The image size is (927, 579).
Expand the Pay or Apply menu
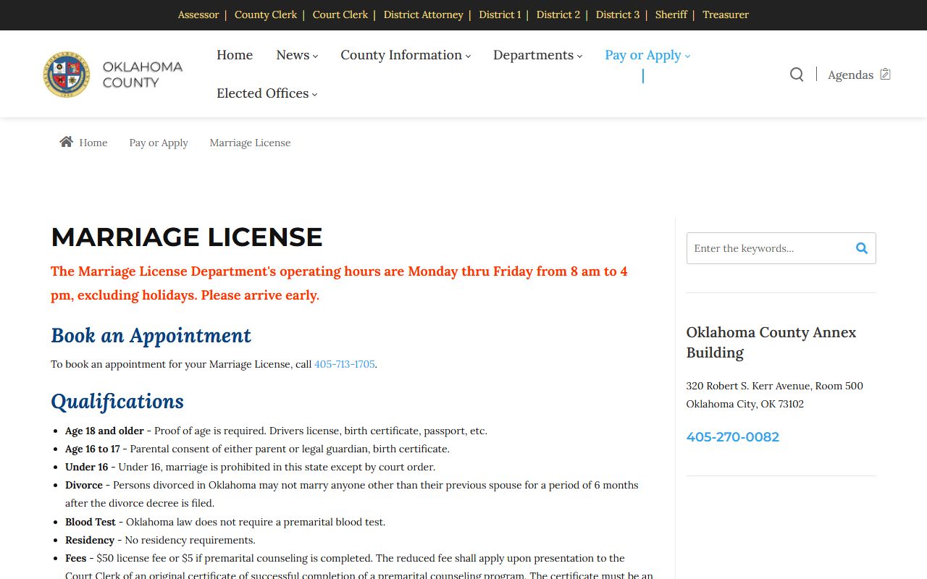click(x=647, y=55)
